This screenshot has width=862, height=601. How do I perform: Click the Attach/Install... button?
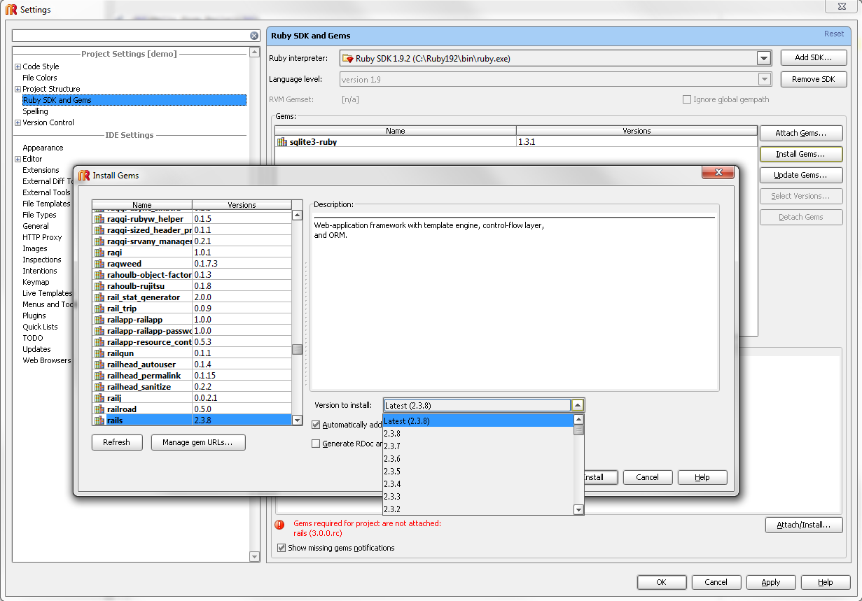click(x=804, y=525)
